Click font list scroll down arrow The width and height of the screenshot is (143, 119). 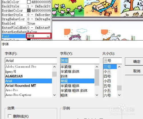point(54,95)
